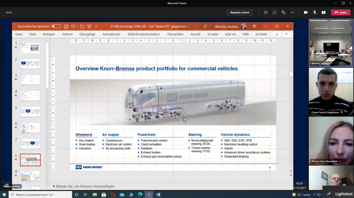Open the ribbon display options icon

coord(254,26)
